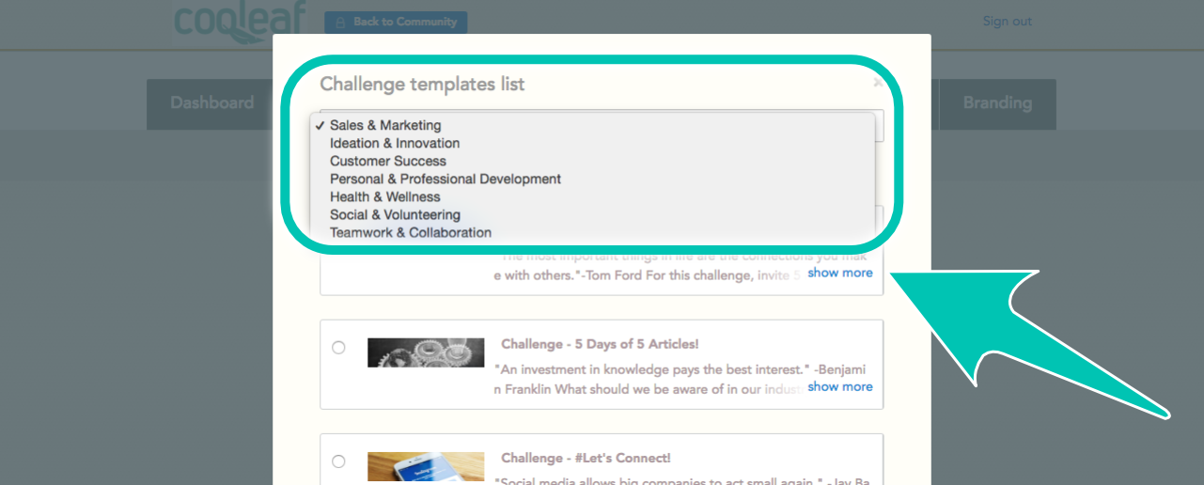Close the Challenge templates list dialog

tap(877, 83)
